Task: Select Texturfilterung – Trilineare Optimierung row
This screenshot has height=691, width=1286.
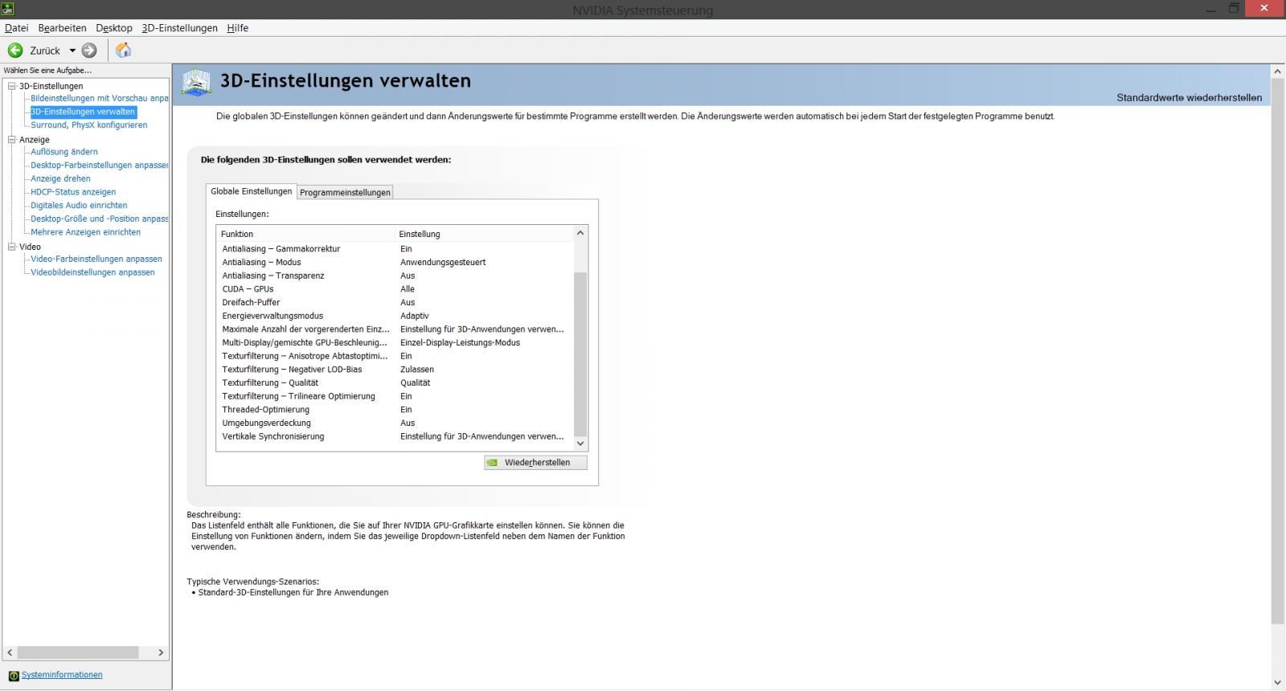Action: (395, 396)
